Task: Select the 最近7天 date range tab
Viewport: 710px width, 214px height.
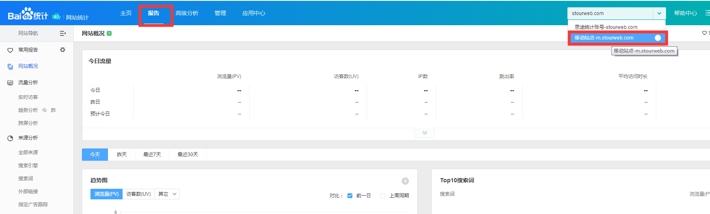Action: [x=152, y=155]
